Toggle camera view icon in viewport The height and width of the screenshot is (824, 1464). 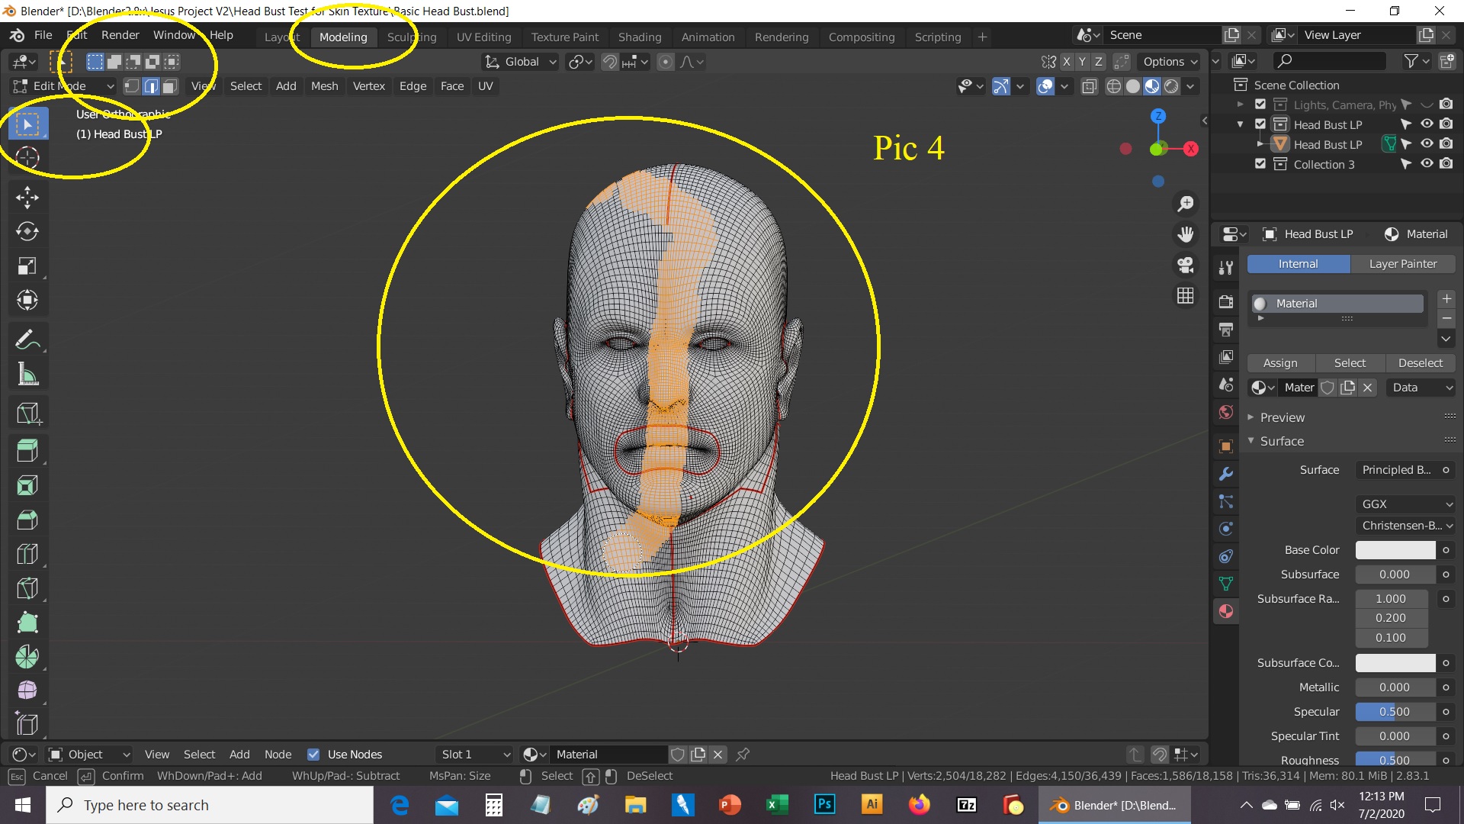tap(1186, 265)
